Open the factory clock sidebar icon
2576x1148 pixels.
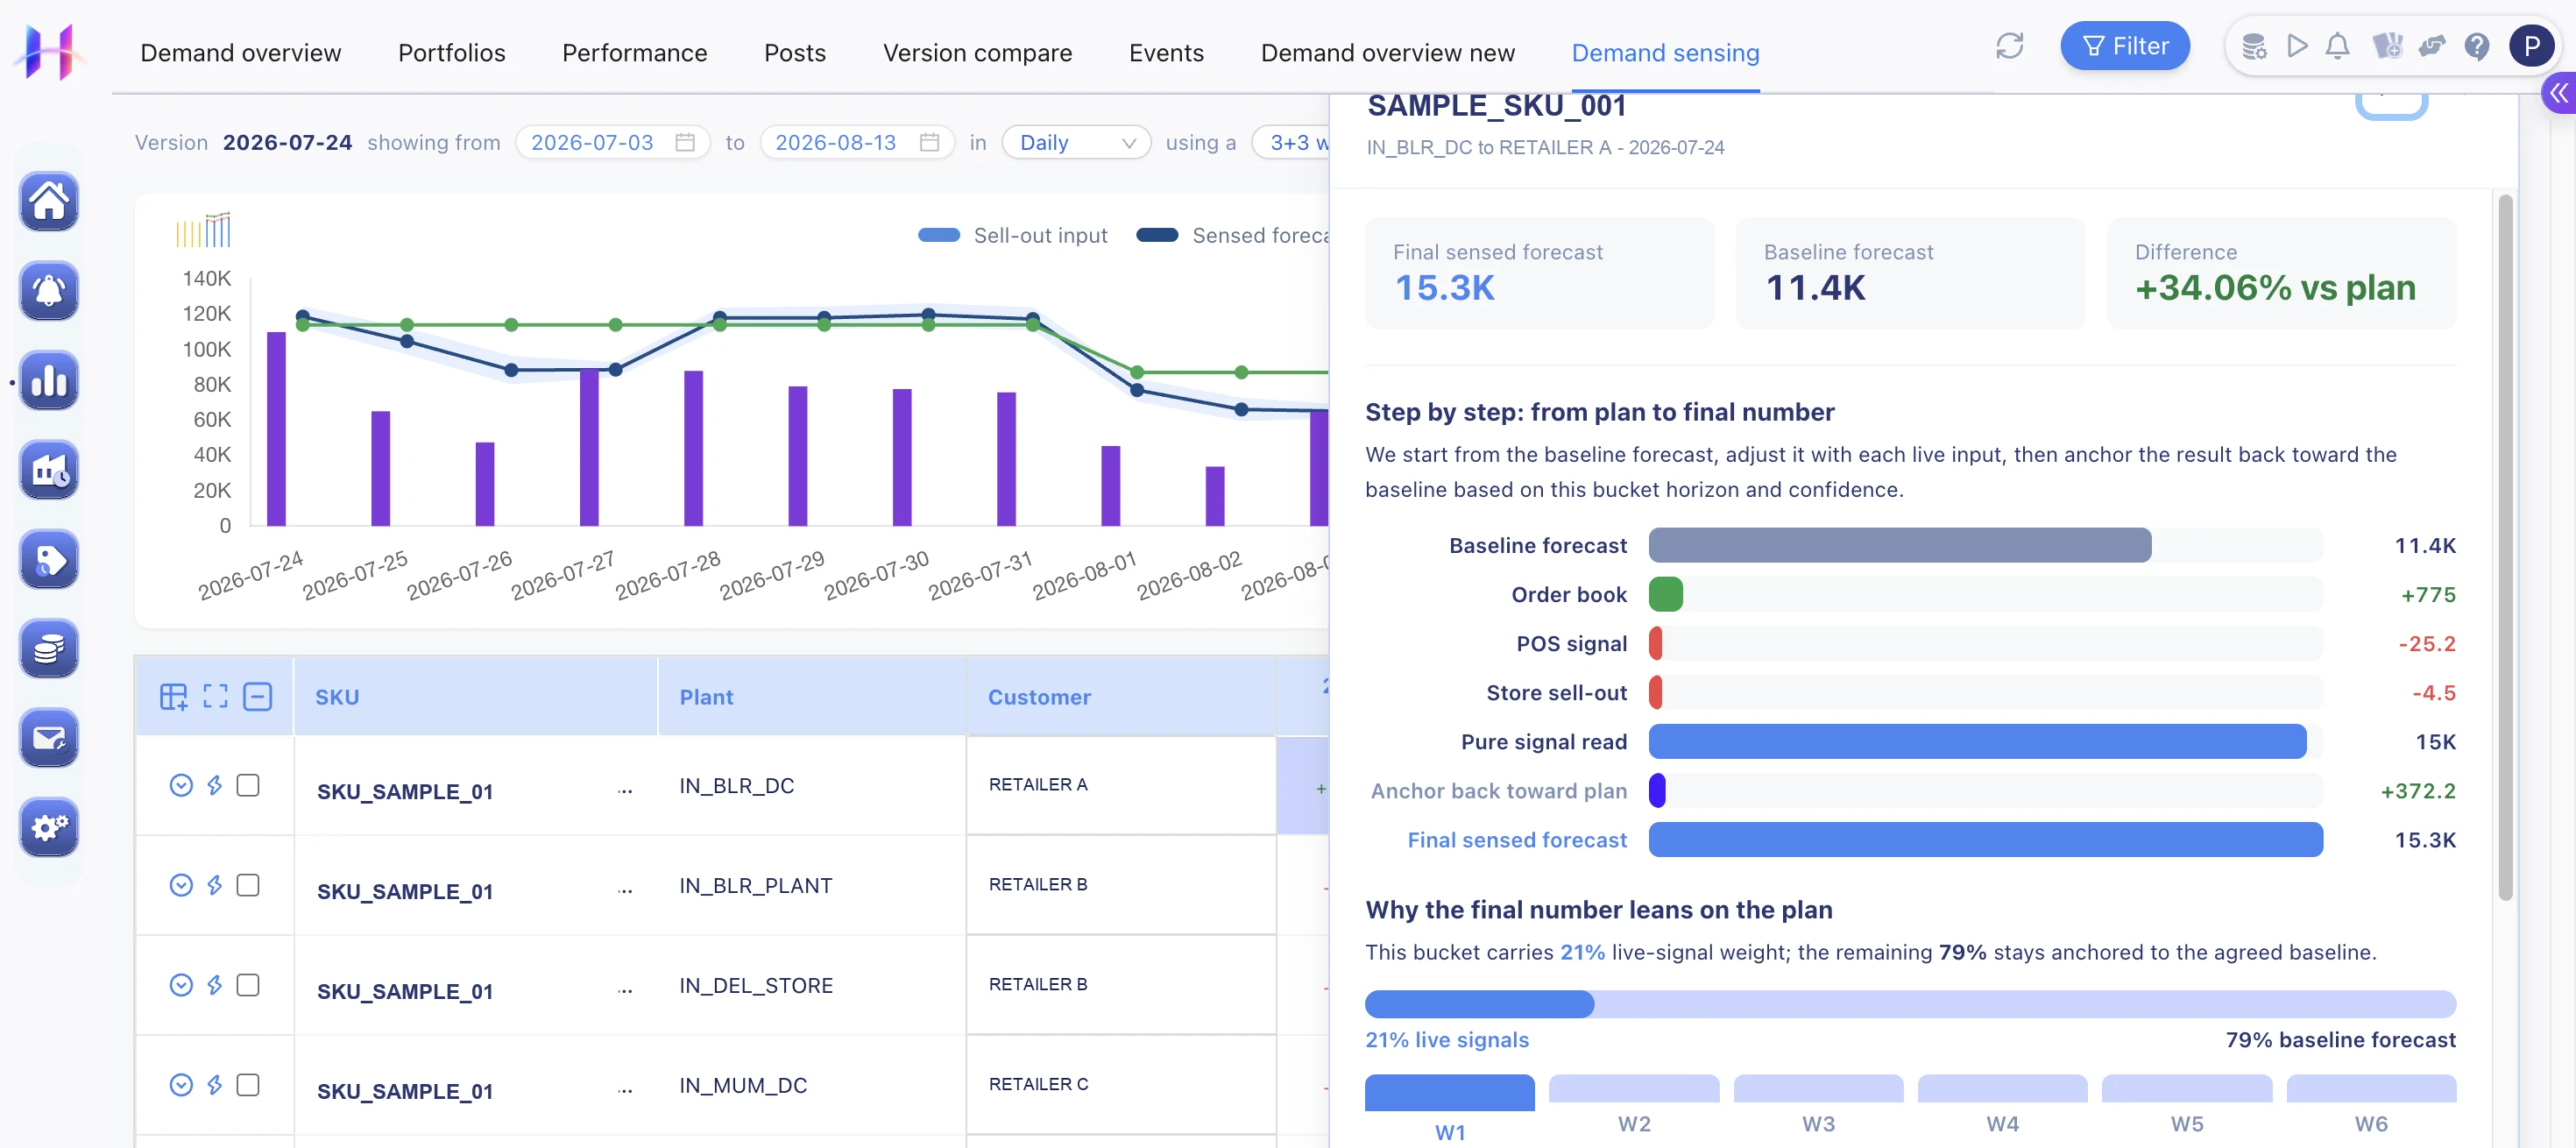pos(49,470)
